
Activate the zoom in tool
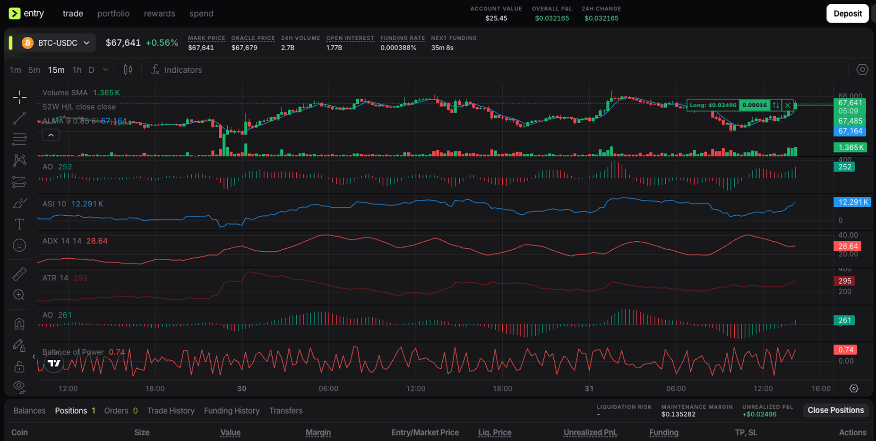pyautogui.click(x=19, y=295)
